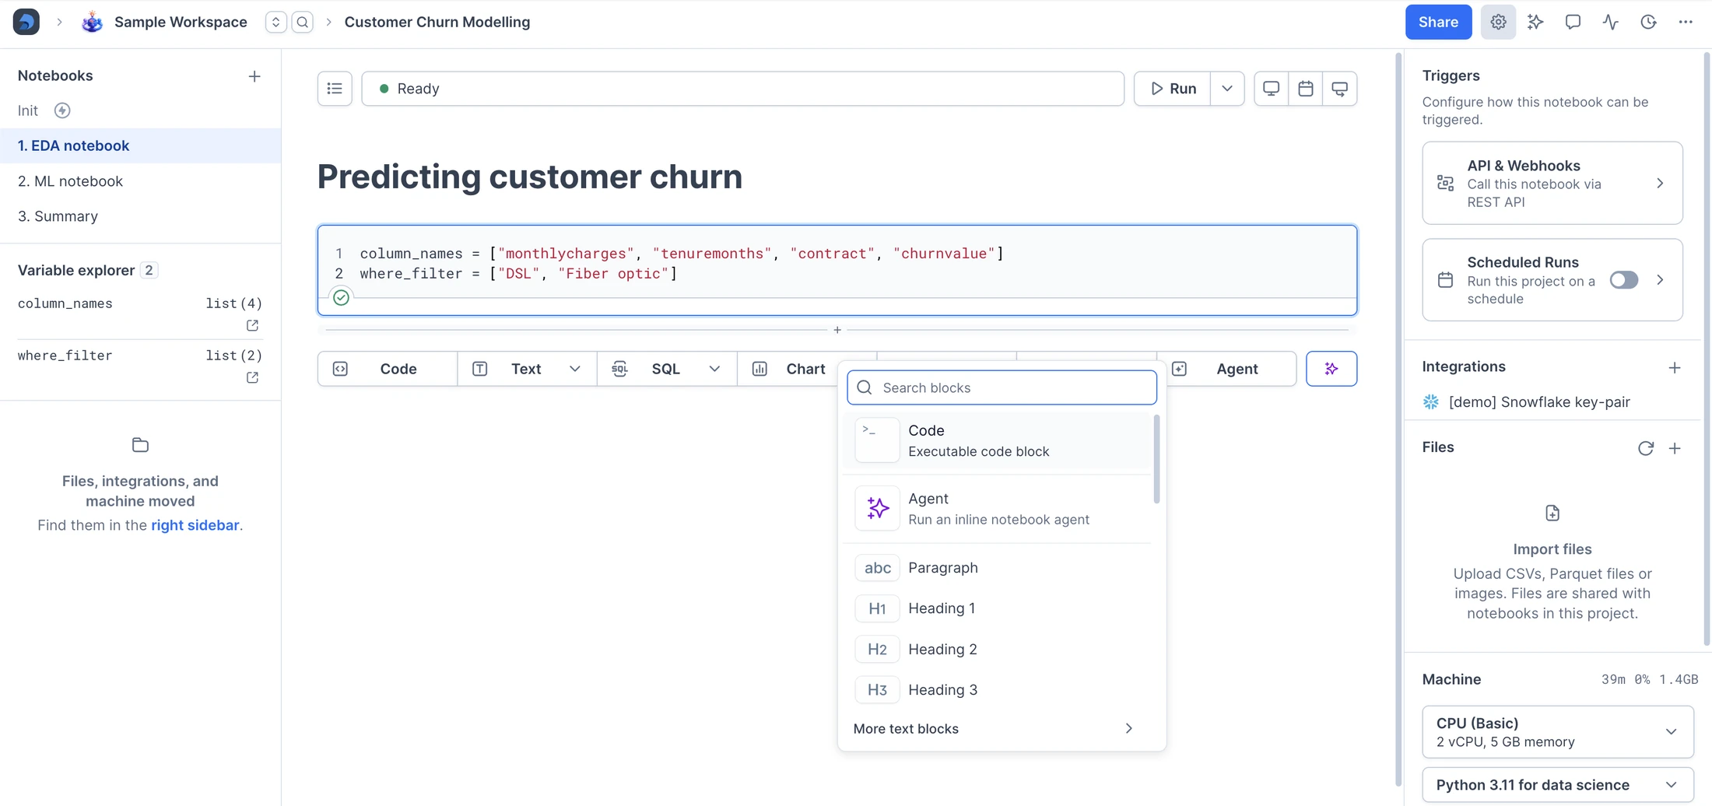Toggle Scheduled Runs switch

[1624, 280]
